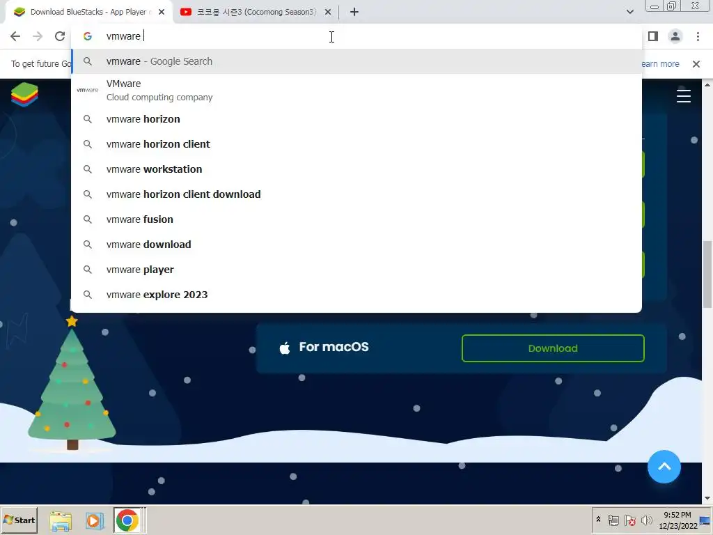Select the 'vmware download' suggestion
The width and height of the screenshot is (713, 535).
coord(356,245)
